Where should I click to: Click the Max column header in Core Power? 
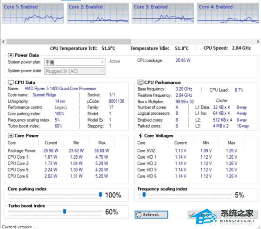click(102, 143)
